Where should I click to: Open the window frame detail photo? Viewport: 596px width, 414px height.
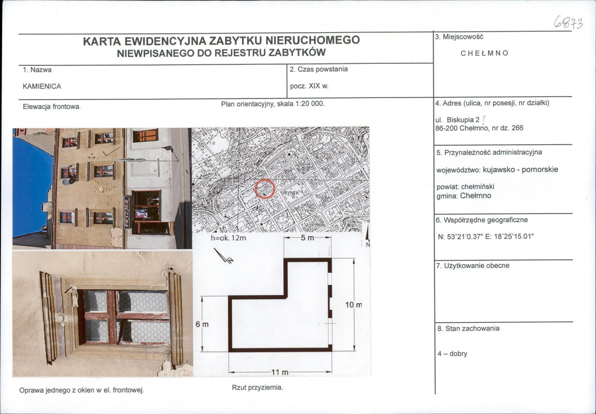click(102, 313)
